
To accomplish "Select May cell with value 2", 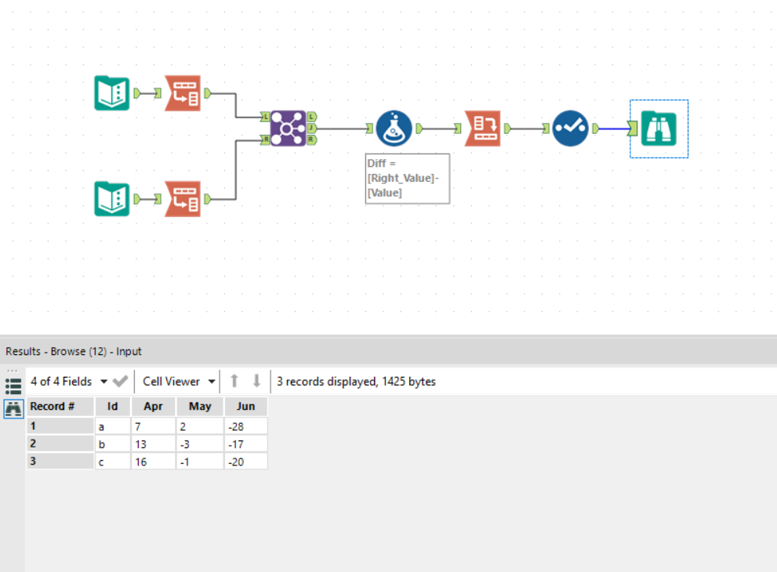I will tap(200, 426).
